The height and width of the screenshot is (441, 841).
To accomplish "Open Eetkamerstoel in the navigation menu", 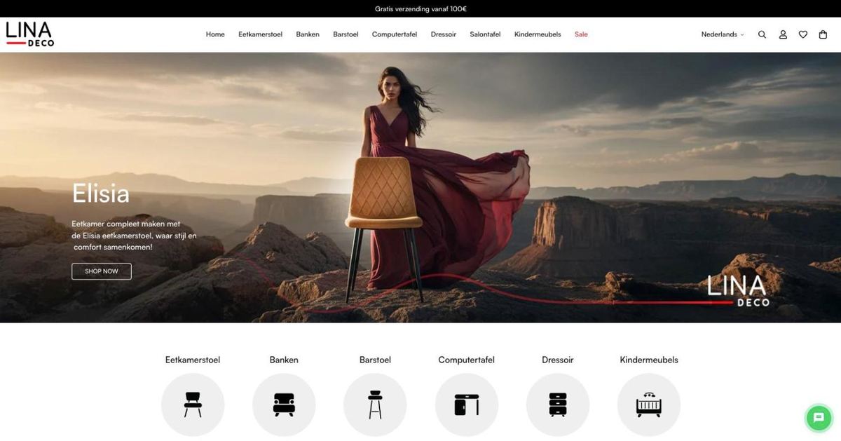I will [260, 34].
